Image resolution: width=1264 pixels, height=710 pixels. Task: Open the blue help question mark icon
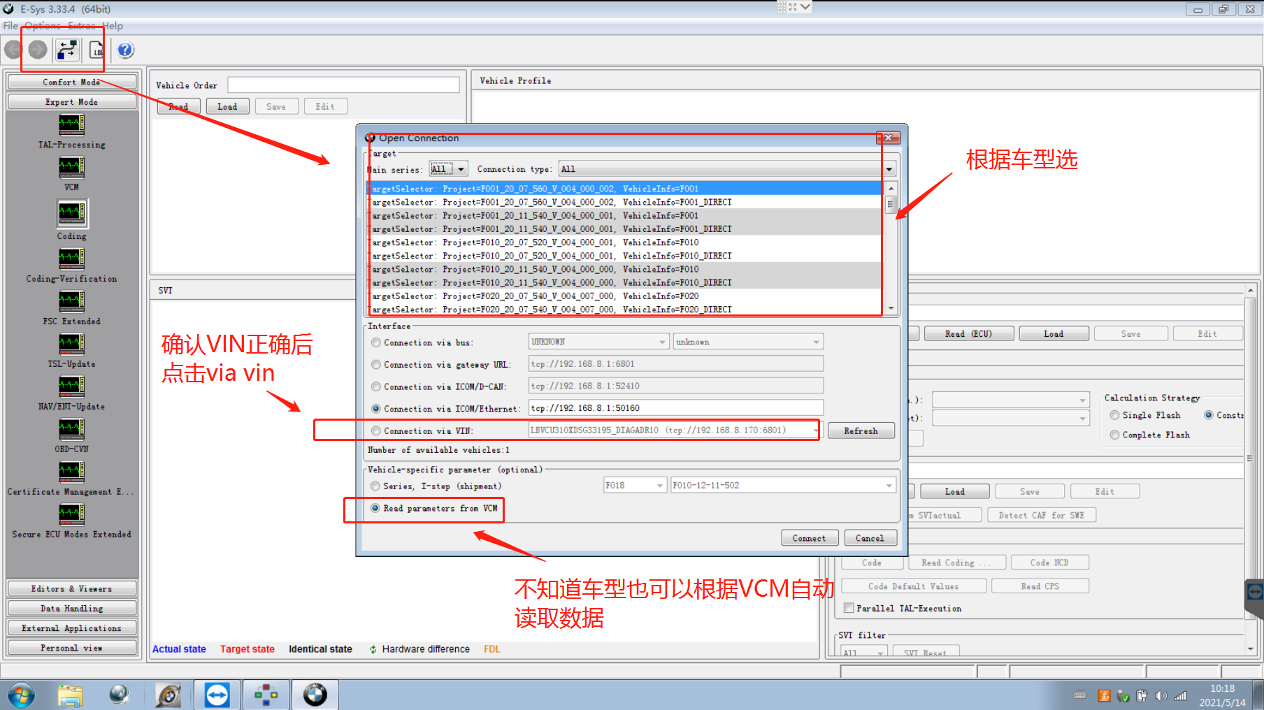coord(125,50)
